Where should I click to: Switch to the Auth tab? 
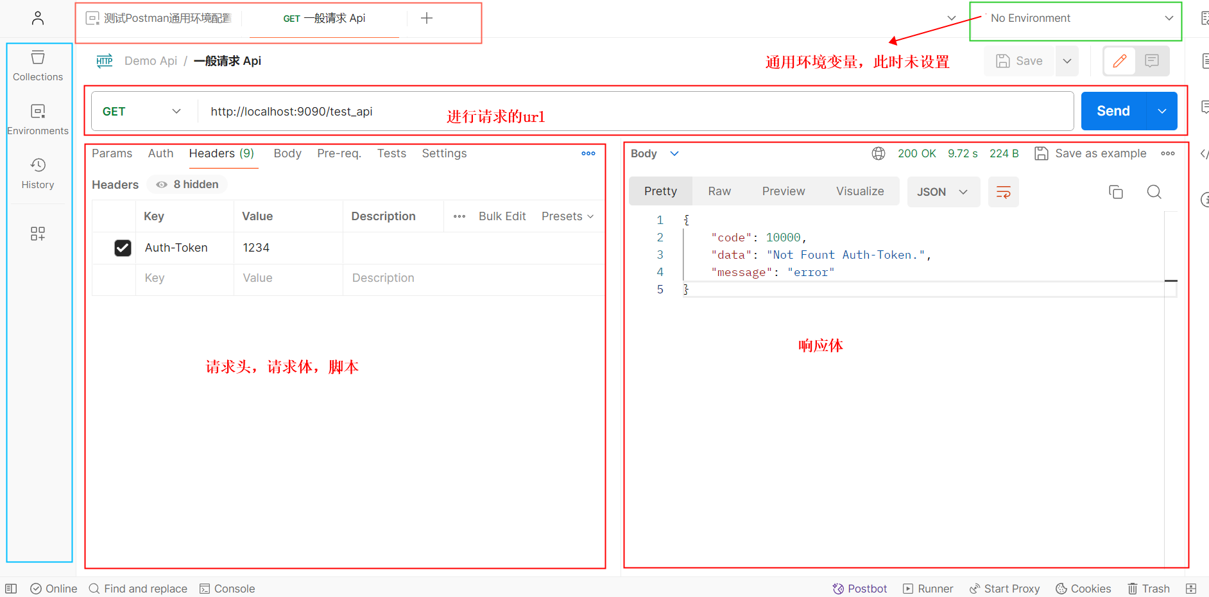(160, 153)
